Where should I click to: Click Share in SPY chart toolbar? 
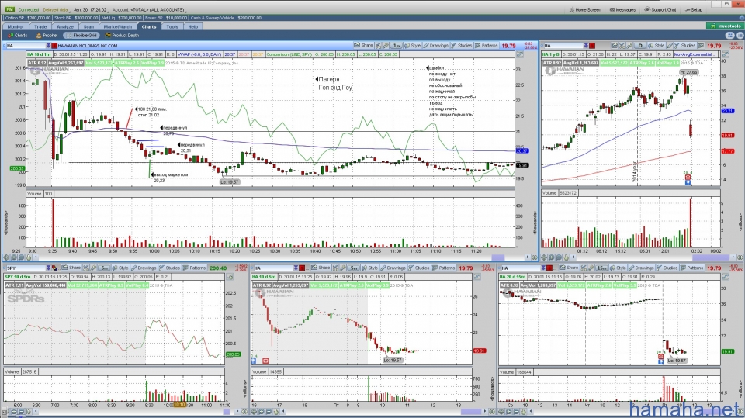point(71,268)
